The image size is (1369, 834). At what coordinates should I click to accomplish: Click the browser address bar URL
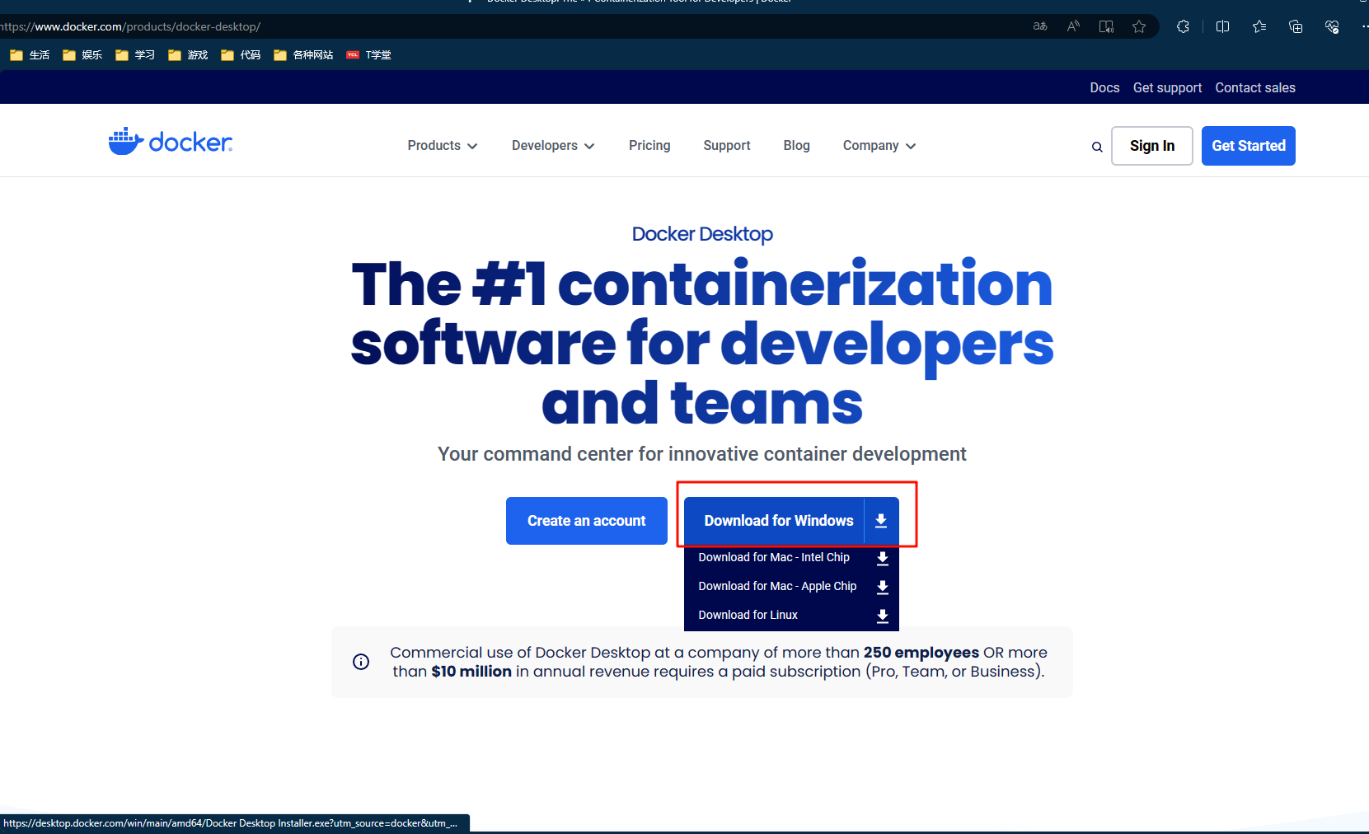coord(130,26)
